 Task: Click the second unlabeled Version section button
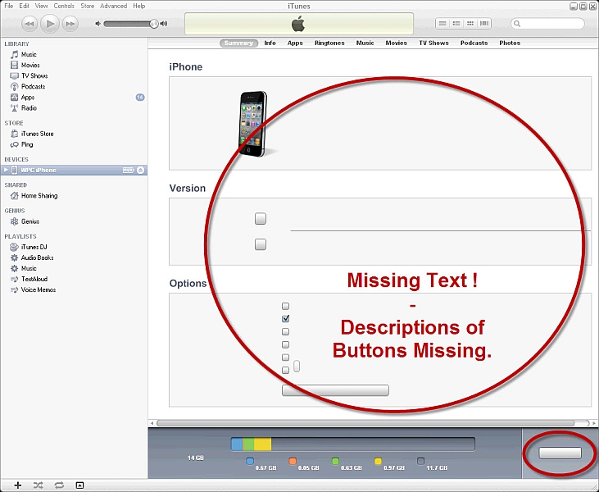(x=261, y=244)
